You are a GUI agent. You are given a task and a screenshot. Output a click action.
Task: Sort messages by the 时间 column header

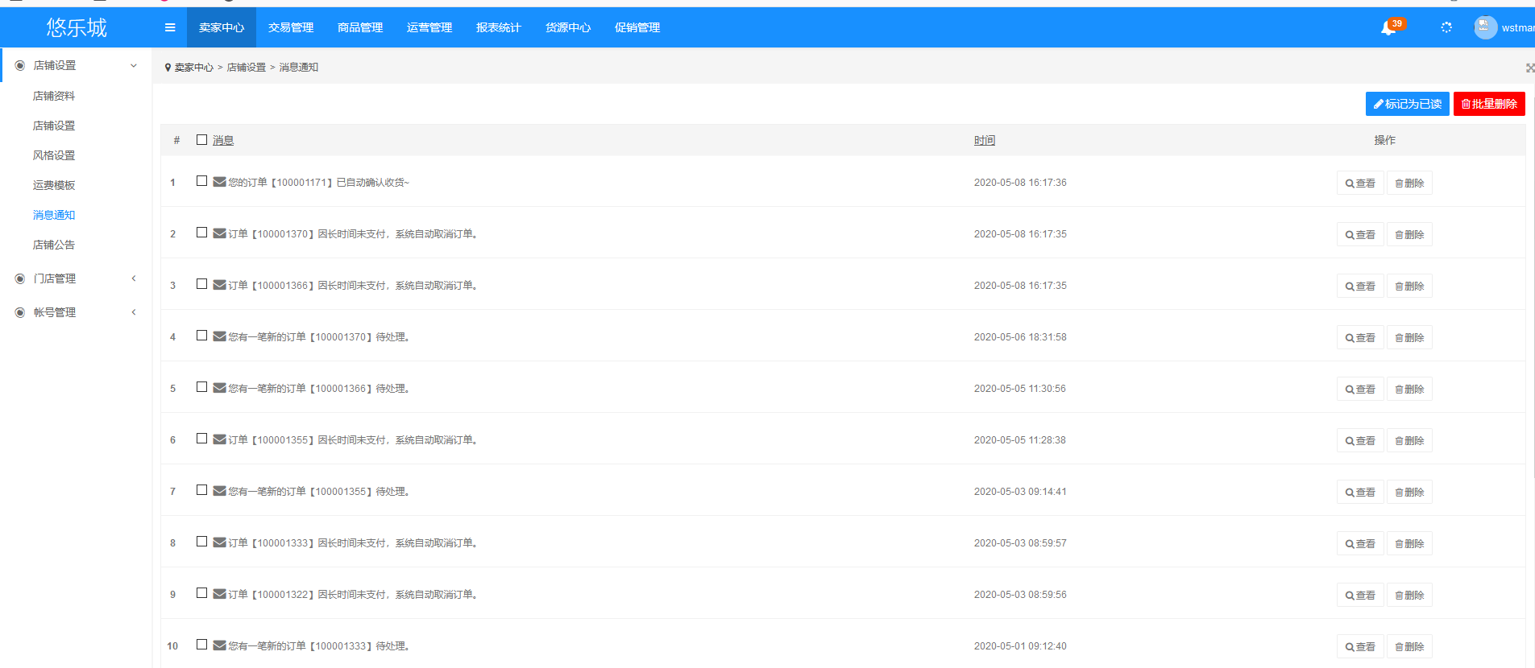984,140
